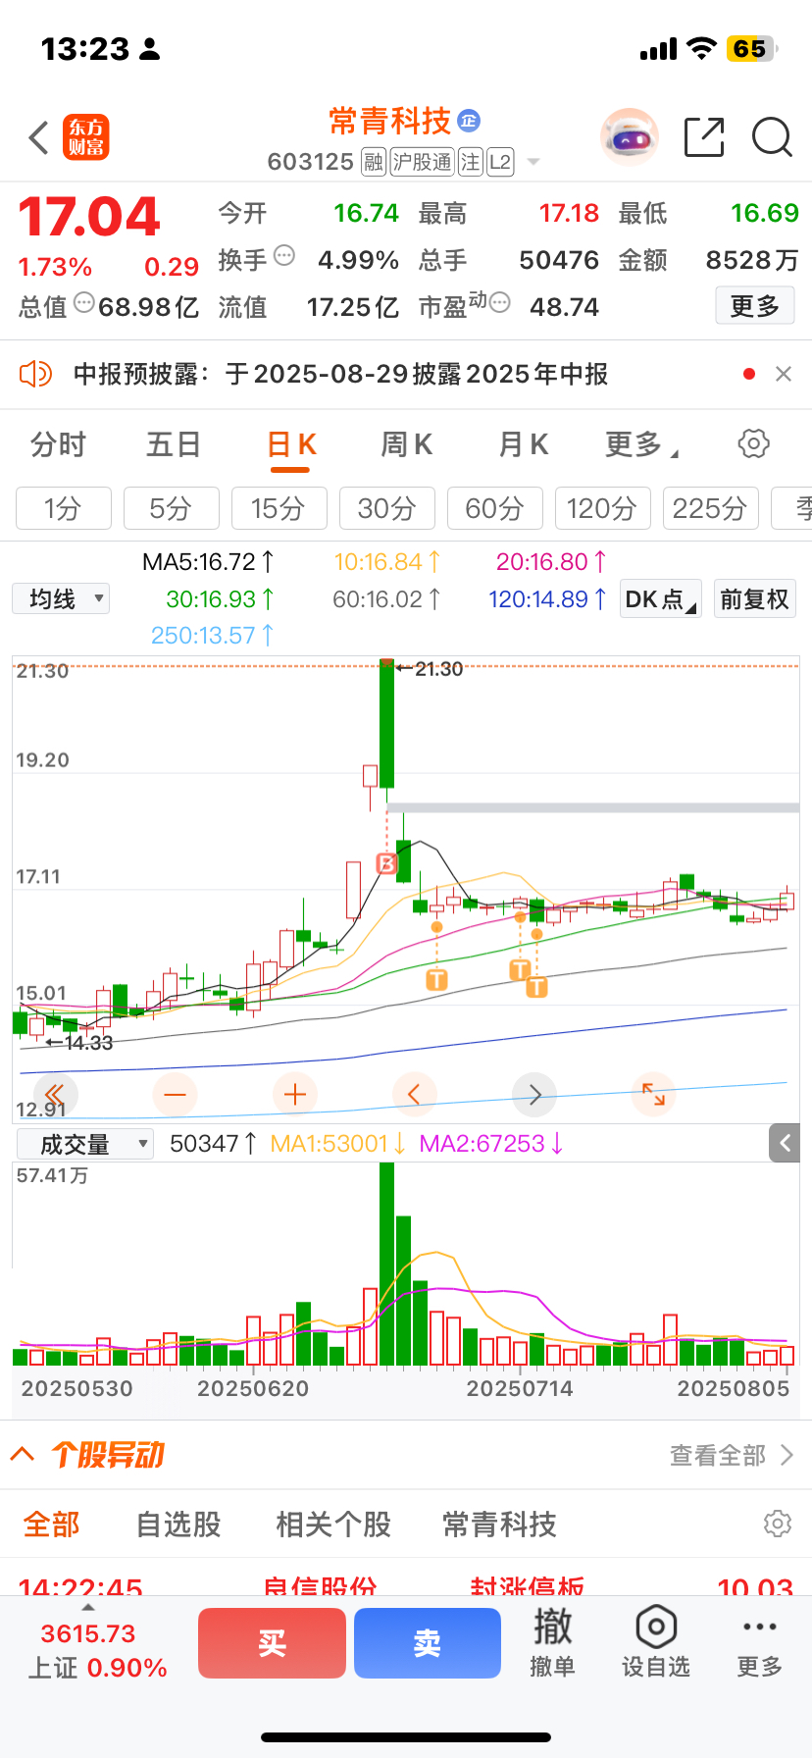
Task: Select the 相关个股 filter tab
Action: [333, 1525]
